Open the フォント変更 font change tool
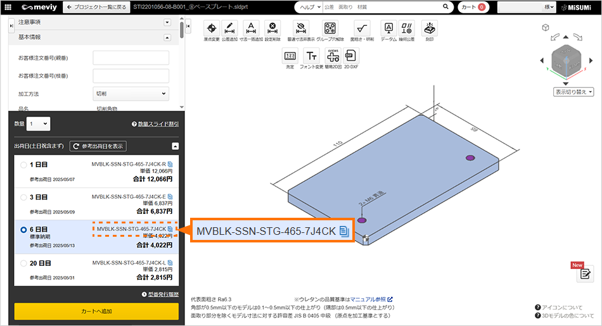This screenshot has height=326, width=602. (311, 56)
